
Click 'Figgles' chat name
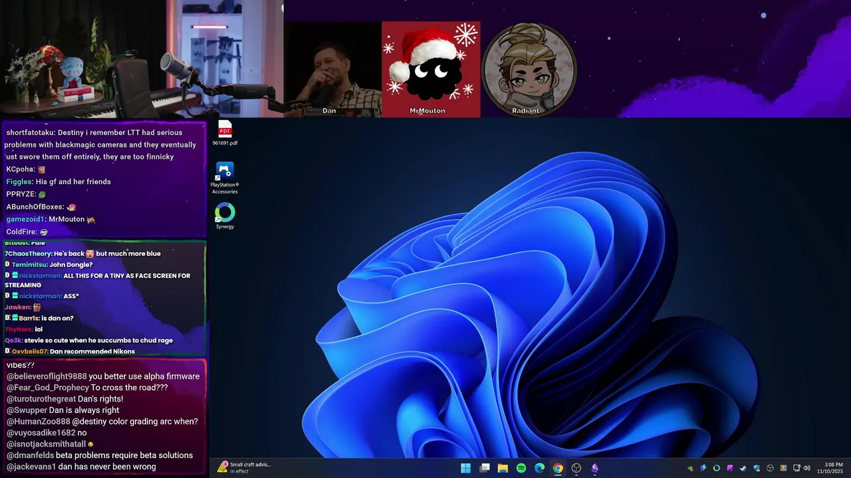point(19,181)
